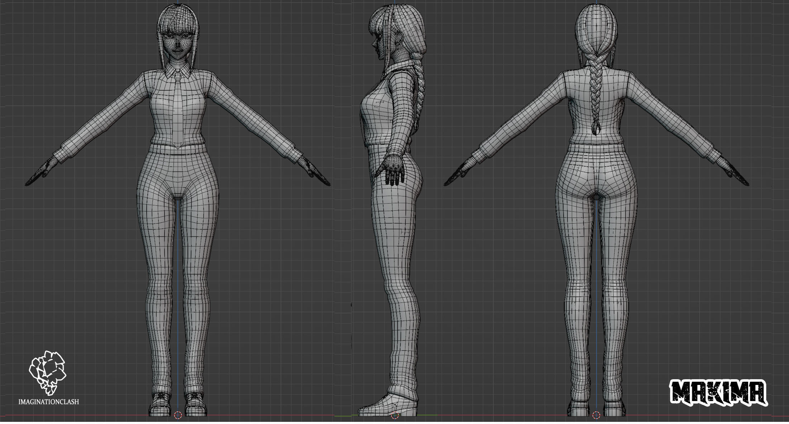The width and height of the screenshot is (789, 424).
Task: Select the front-facing character wireframe model
Action: tap(178, 210)
